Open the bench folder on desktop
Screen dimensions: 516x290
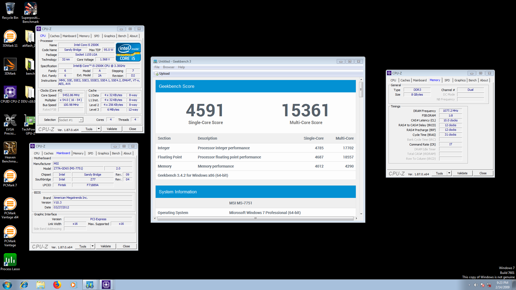(x=30, y=67)
